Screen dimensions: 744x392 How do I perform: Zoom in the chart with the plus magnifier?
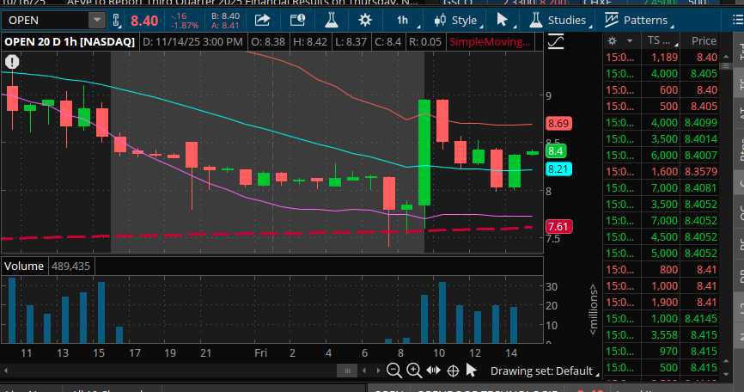tap(414, 371)
